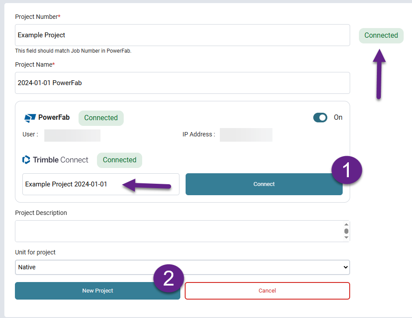Click the Connected badge beside Trimble Connect

(x=119, y=160)
